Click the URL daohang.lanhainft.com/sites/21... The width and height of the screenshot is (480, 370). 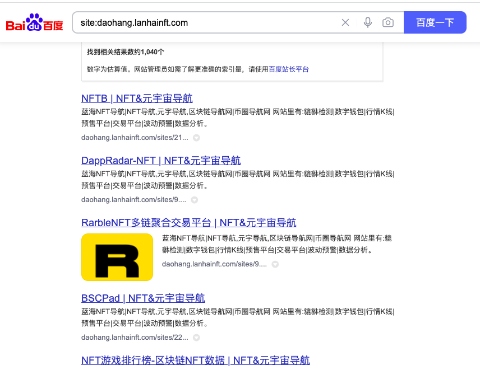(135, 138)
